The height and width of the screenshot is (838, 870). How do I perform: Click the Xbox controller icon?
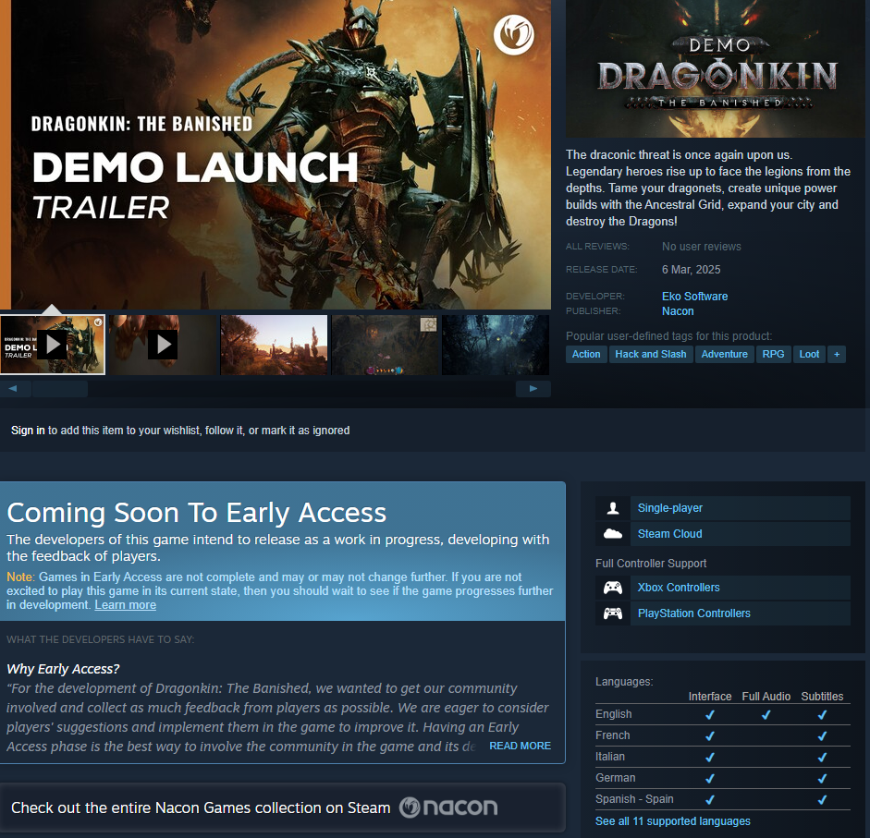coord(613,588)
